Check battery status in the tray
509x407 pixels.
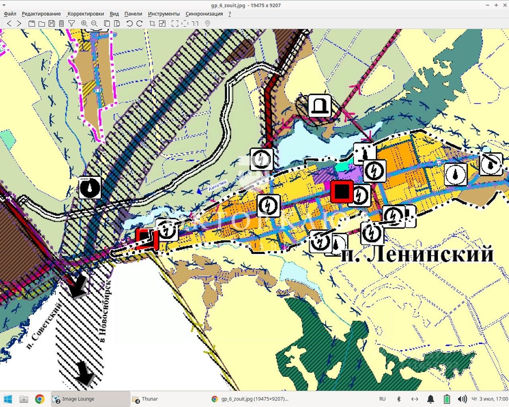click(x=447, y=399)
